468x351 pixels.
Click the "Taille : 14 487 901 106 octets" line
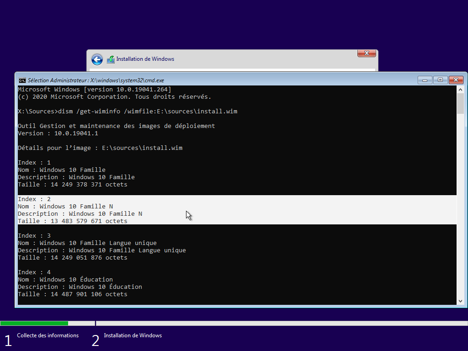73,294
